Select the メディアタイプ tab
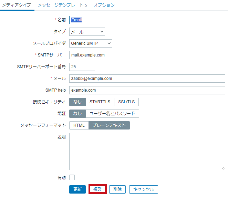Image resolution: width=228 pixels, height=197 pixels. click(17, 5)
